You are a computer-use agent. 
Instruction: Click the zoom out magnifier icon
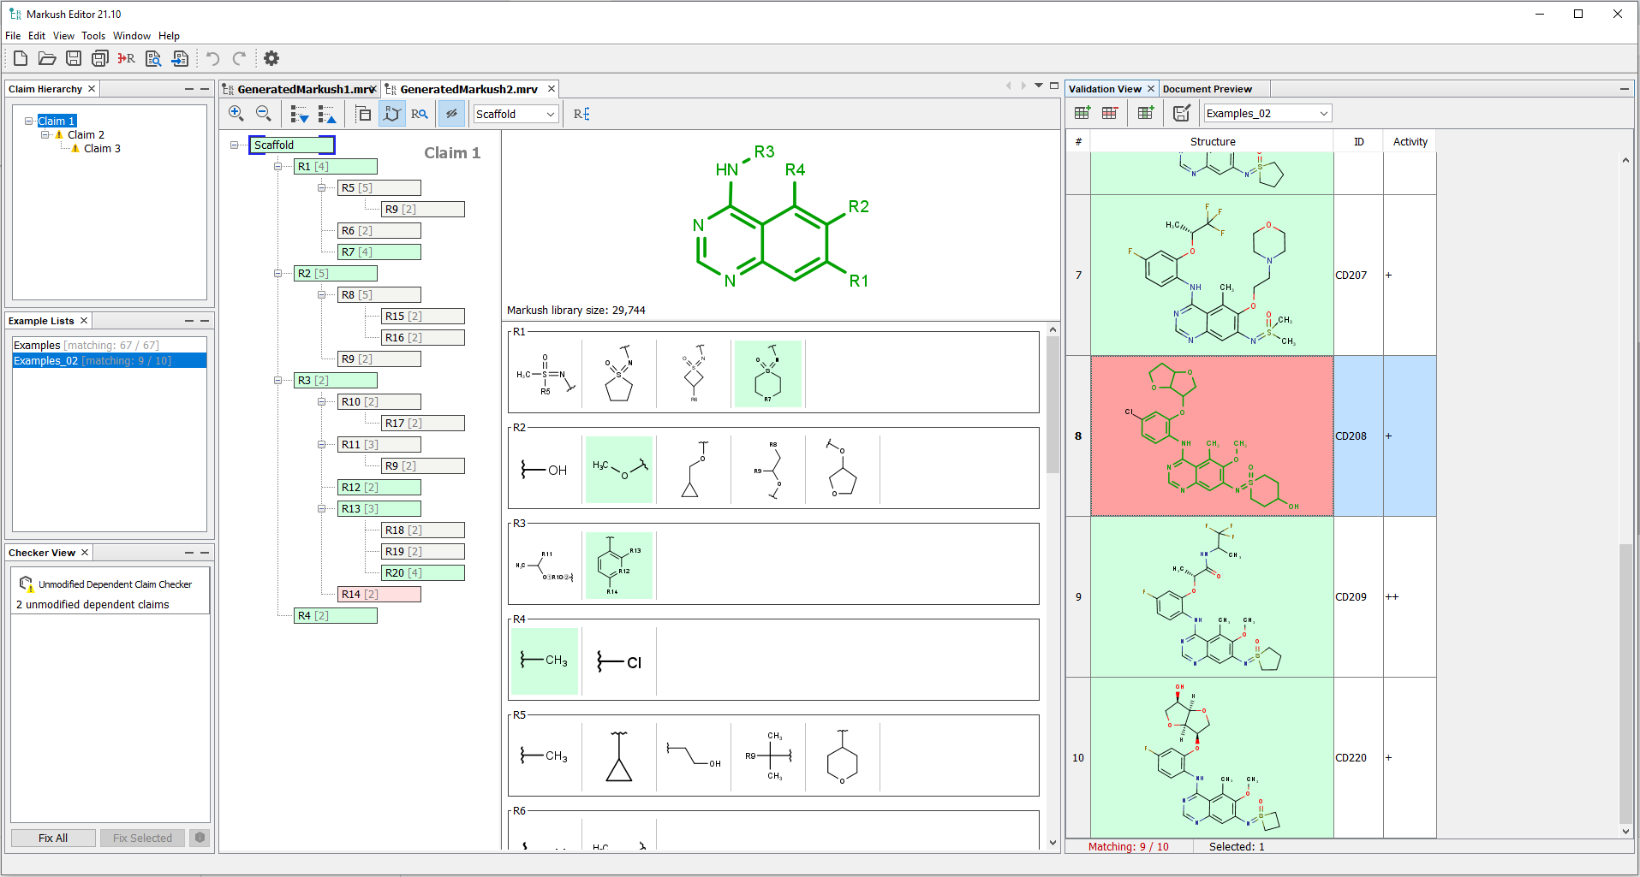click(264, 113)
